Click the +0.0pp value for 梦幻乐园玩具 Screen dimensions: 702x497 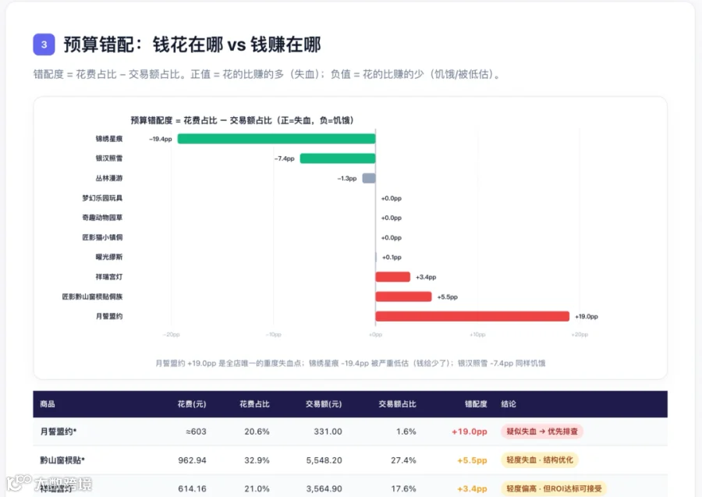tap(392, 198)
